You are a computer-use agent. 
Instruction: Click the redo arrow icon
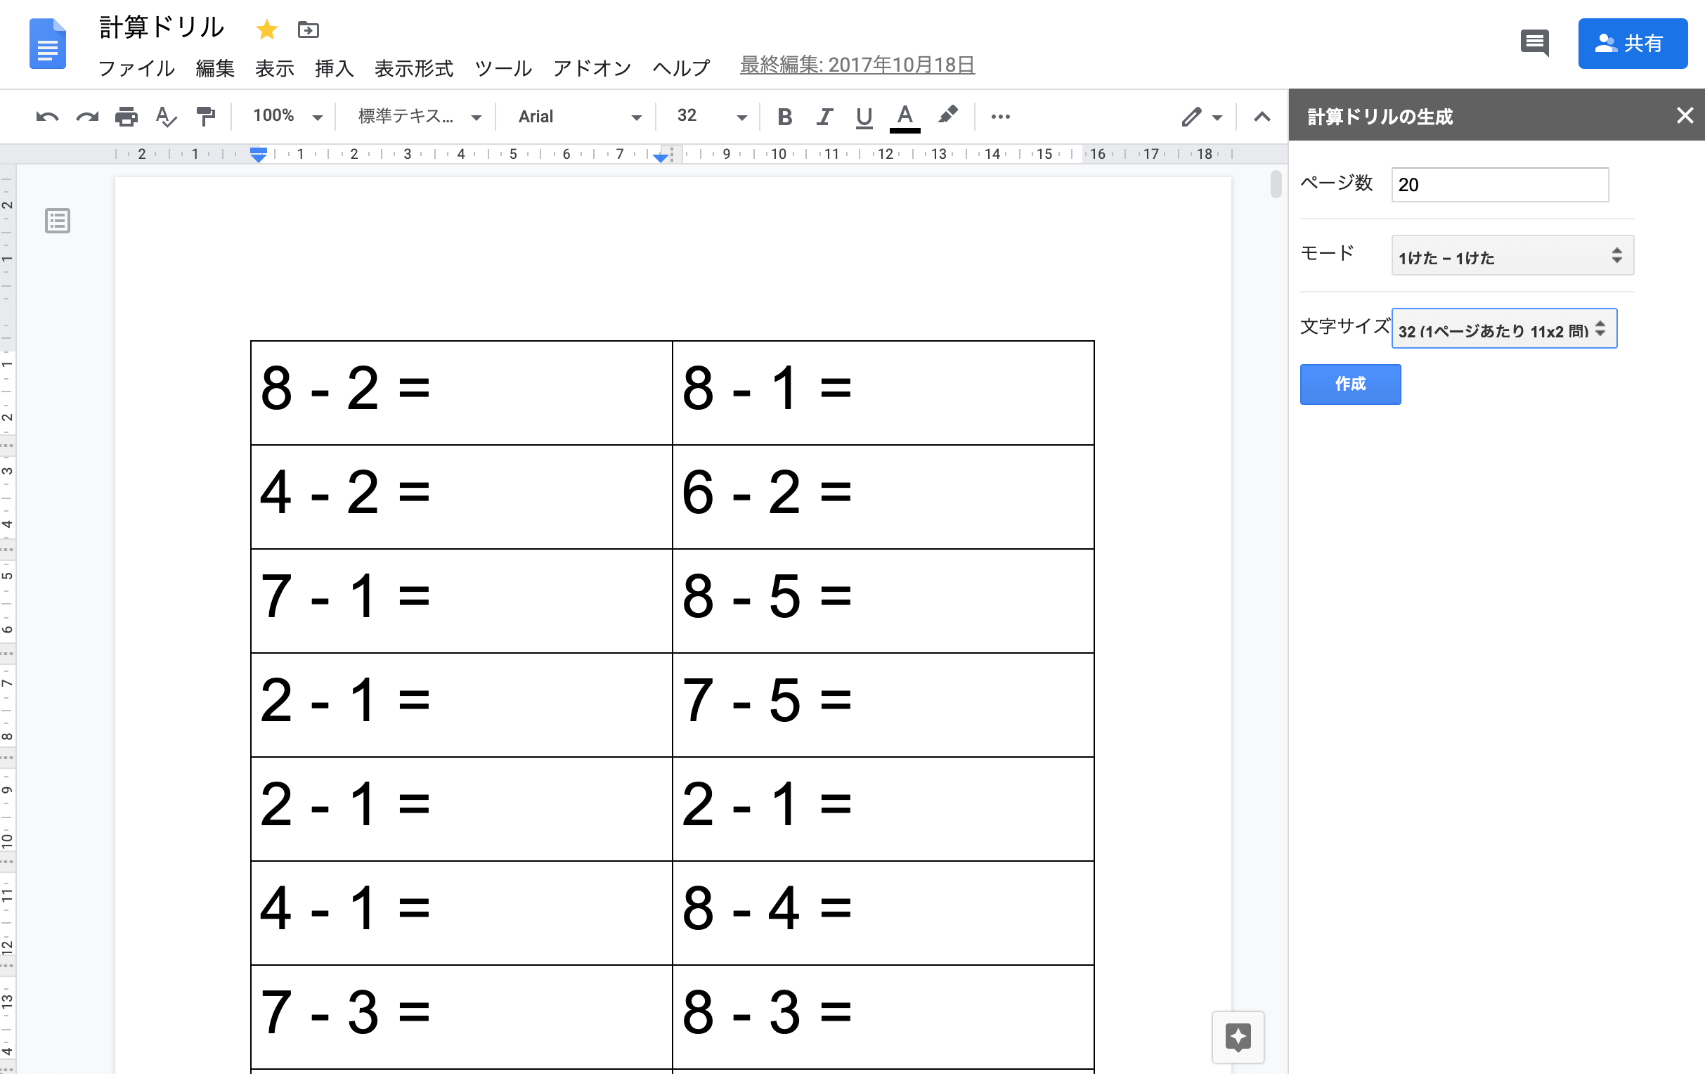tap(87, 117)
